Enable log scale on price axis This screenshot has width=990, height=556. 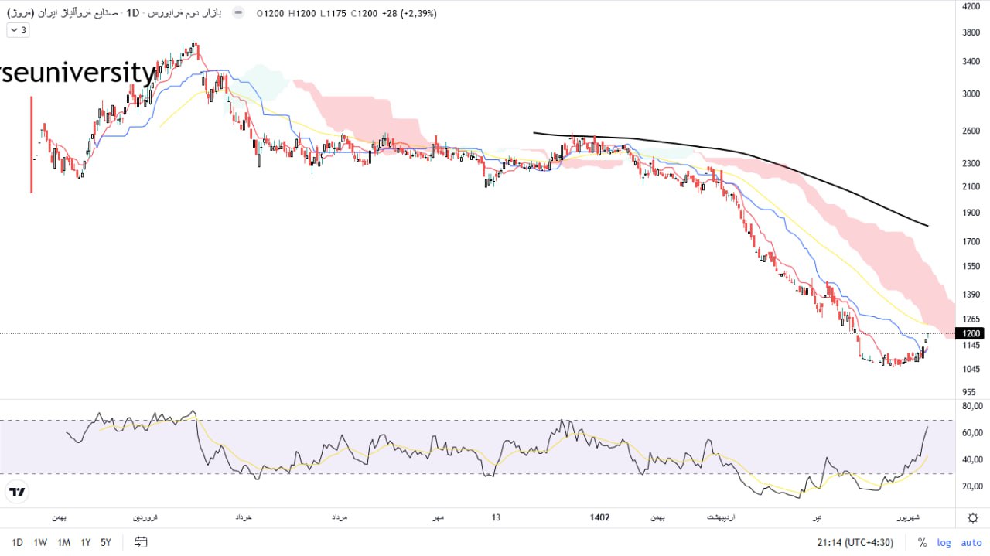pyautogui.click(x=944, y=542)
